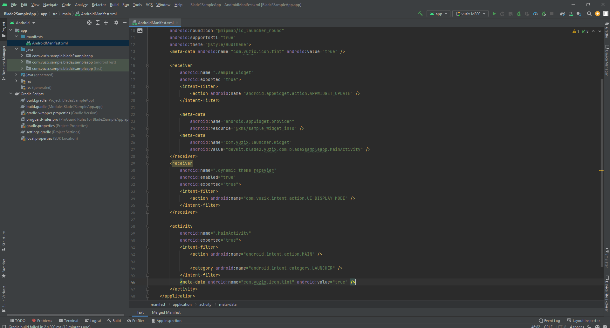Click the meta-data breadcrumb item

click(228, 305)
